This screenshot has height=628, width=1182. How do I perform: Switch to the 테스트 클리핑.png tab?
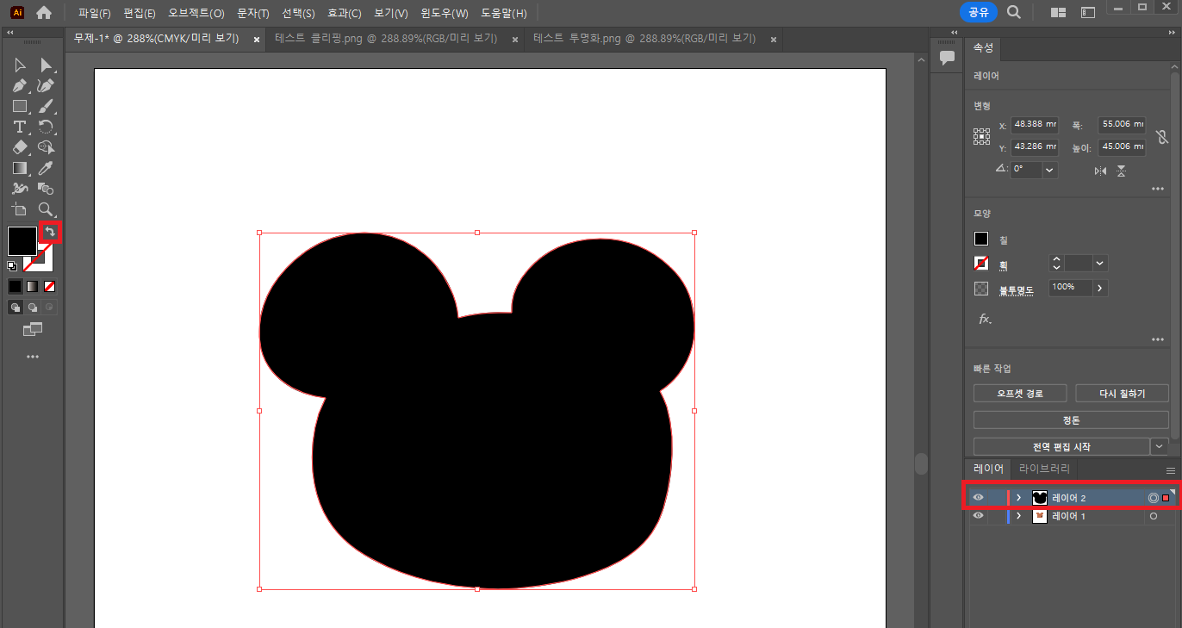coord(386,39)
